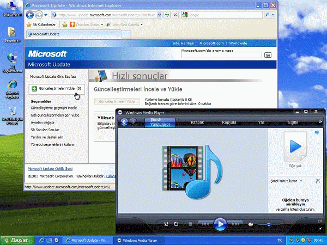Mute the Media Player volume speaker
The height and width of the screenshot is (245, 327).
tap(251, 224)
